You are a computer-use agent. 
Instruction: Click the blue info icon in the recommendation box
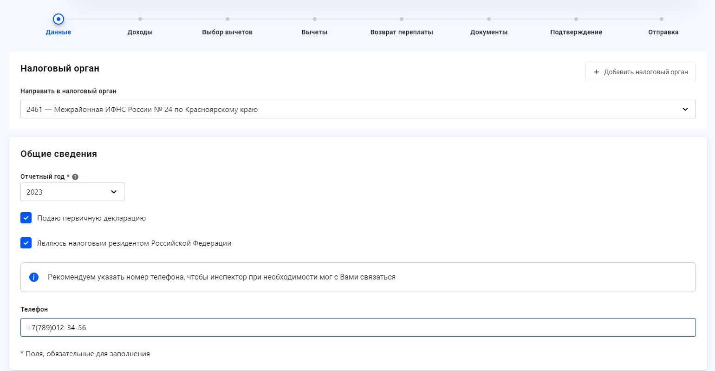click(34, 277)
